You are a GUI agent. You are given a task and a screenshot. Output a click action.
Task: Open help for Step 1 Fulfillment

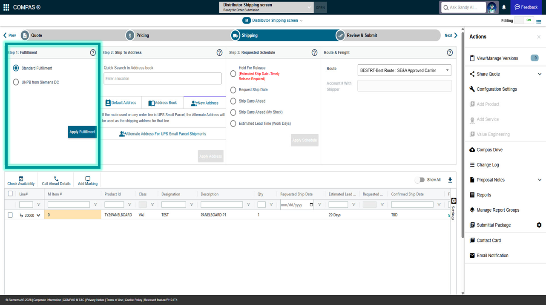click(x=93, y=53)
